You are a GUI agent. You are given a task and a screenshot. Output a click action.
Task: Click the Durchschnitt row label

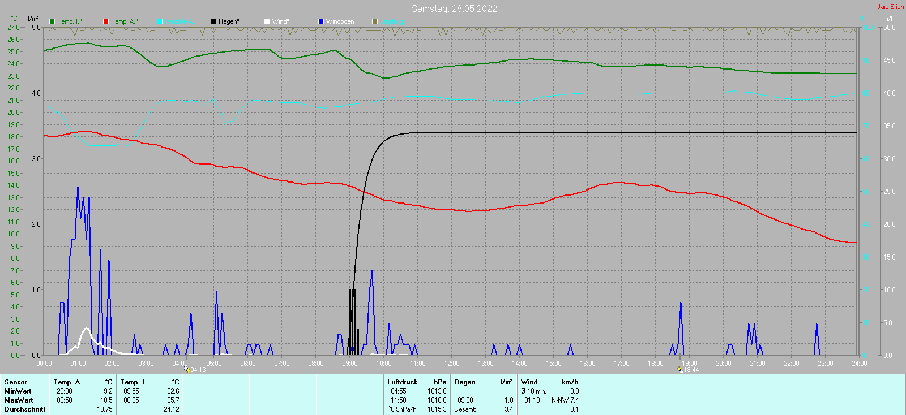tap(25, 409)
